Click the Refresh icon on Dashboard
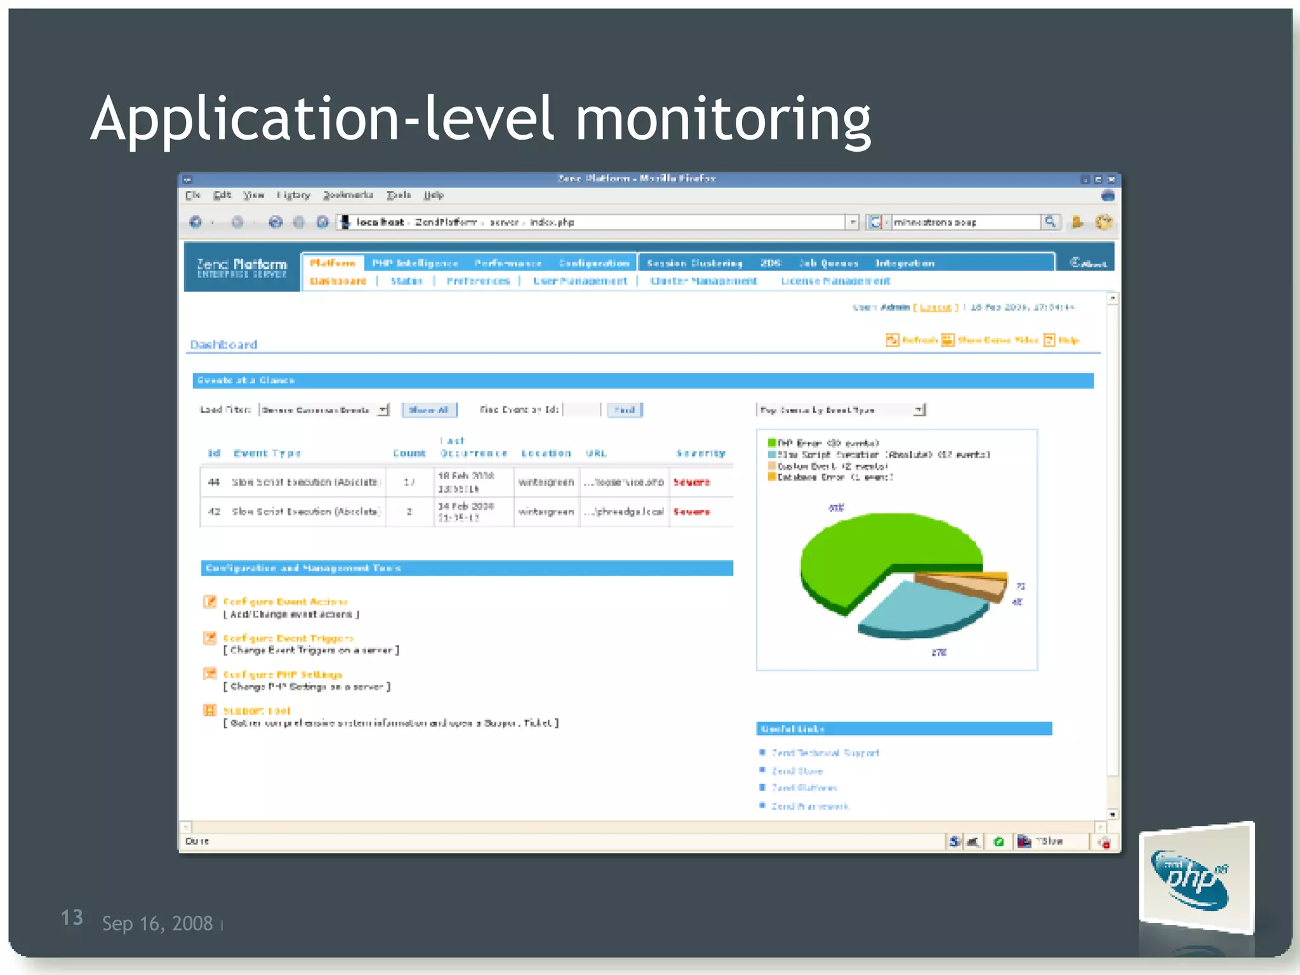This screenshot has height=975, width=1300. click(x=892, y=340)
